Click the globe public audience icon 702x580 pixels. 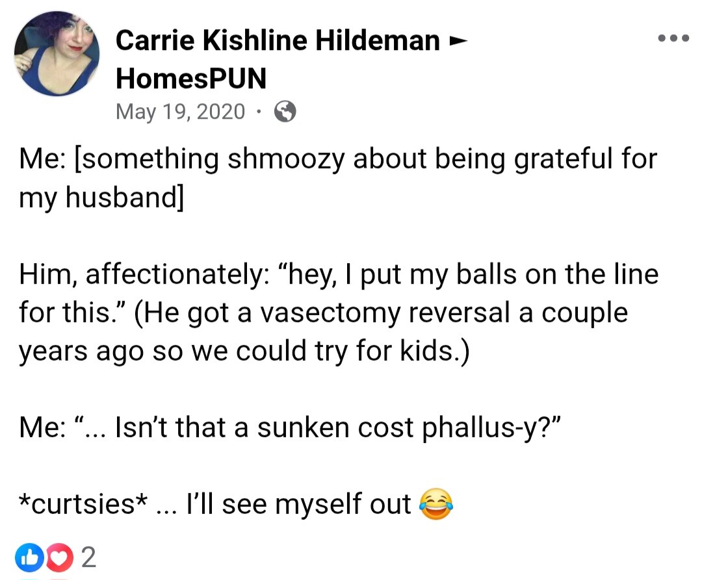pos(285,111)
